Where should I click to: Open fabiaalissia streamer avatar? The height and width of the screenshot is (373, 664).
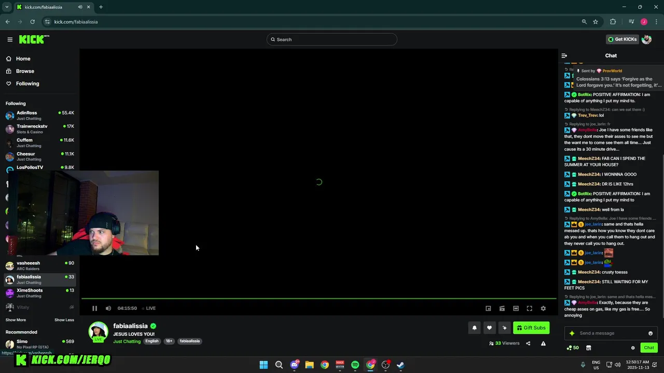pos(98,332)
